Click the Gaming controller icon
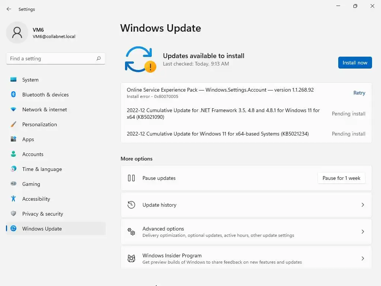The height and width of the screenshot is (286, 381). tap(13, 184)
